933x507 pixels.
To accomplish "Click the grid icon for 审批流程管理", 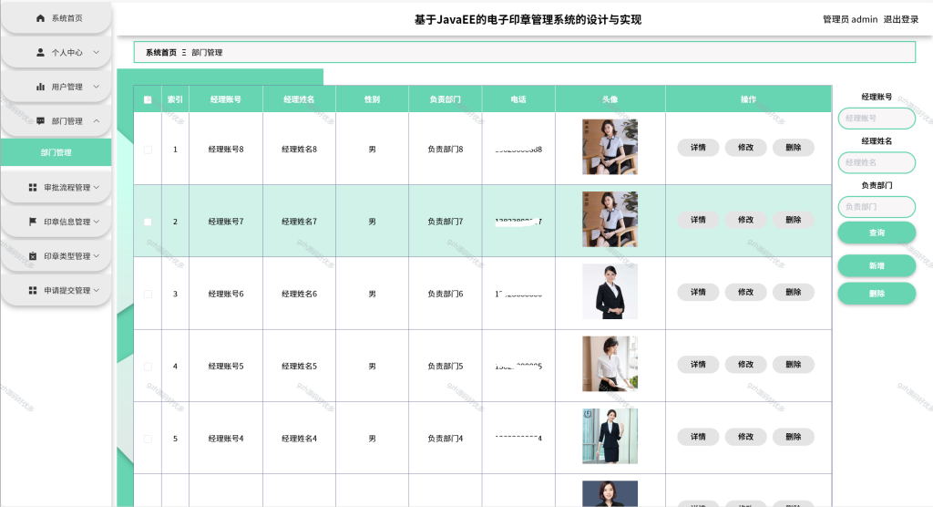I will click(x=33, y=188).
